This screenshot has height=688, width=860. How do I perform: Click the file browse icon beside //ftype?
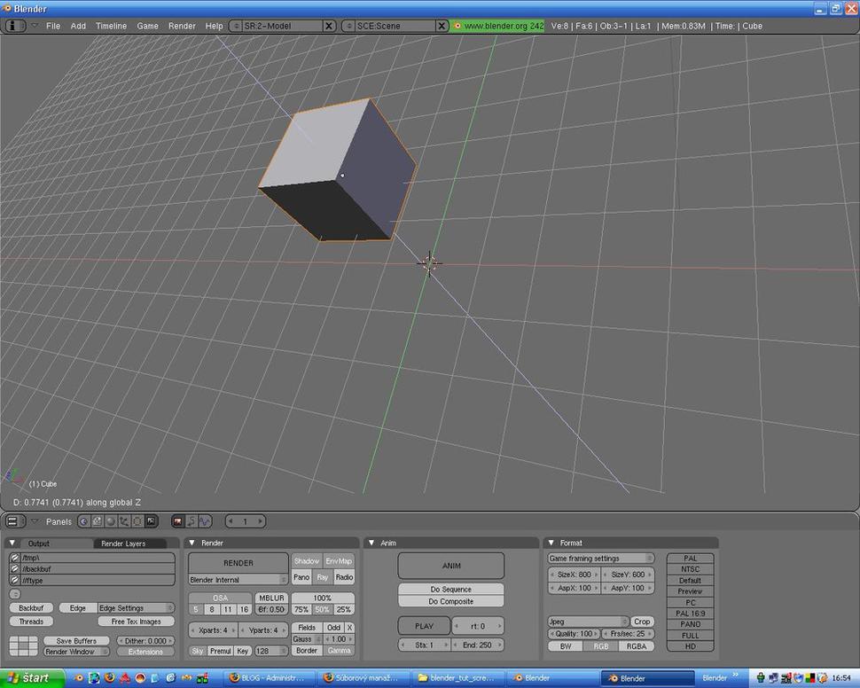pos(15,581)
